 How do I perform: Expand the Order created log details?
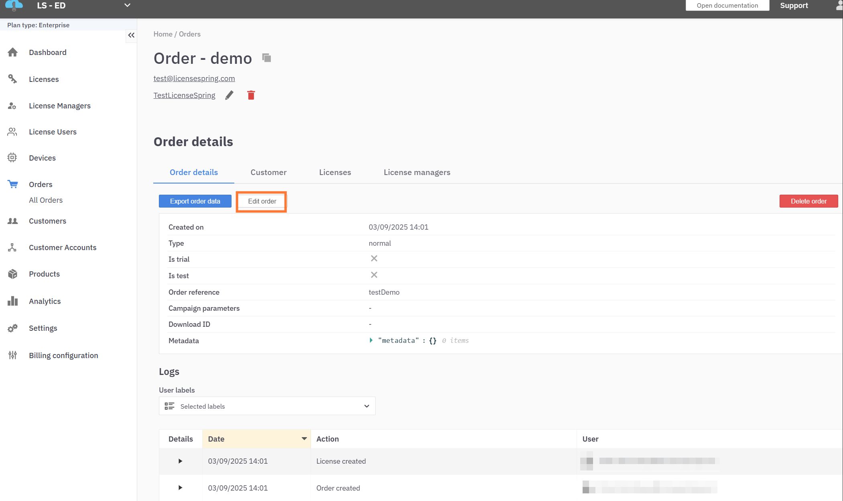tap(180, 488)
